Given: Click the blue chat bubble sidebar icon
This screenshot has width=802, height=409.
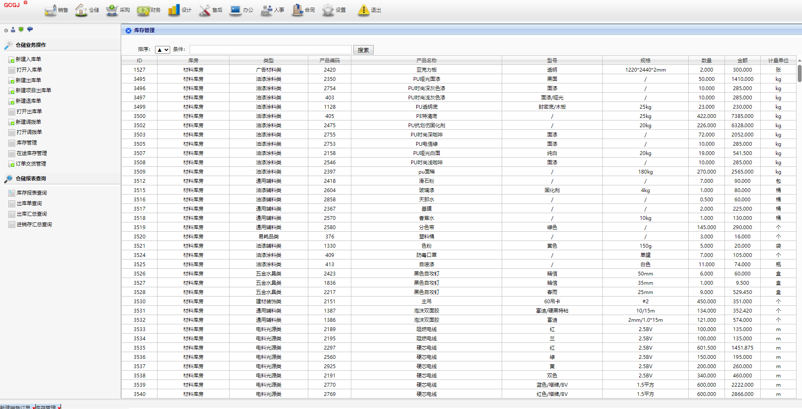Looking at the screenshot, I should pos(30,29).
